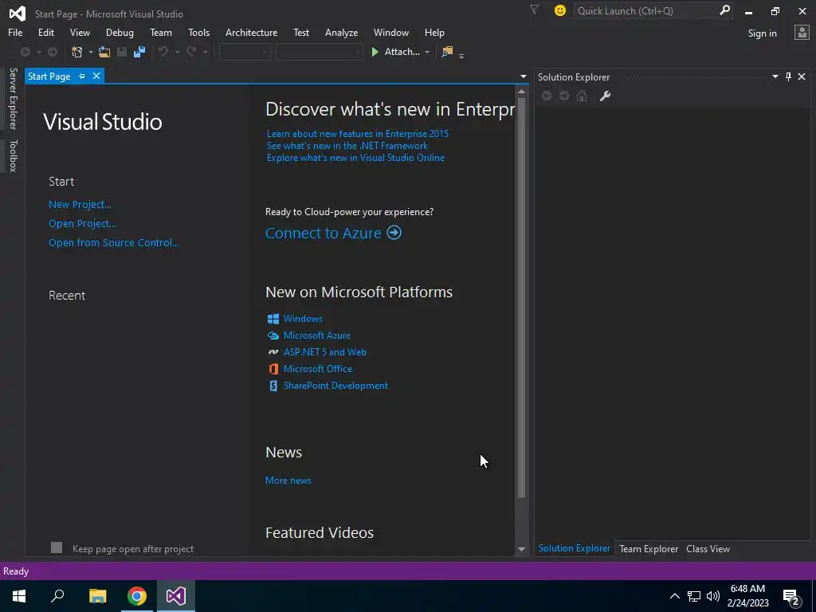
Task: Click the Navigate Backward toolbar icon
Action: click(x=25, y=52)
